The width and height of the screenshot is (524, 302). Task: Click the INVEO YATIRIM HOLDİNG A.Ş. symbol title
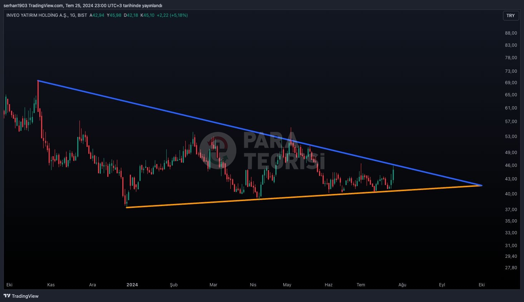(37, 15)
